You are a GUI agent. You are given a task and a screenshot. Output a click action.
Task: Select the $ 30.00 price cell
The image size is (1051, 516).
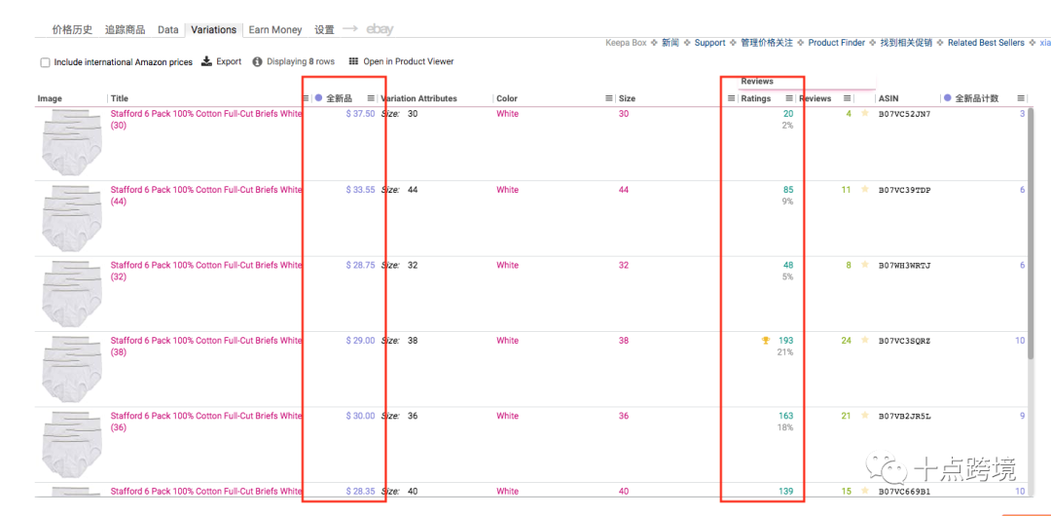click(x=361, y=416)
